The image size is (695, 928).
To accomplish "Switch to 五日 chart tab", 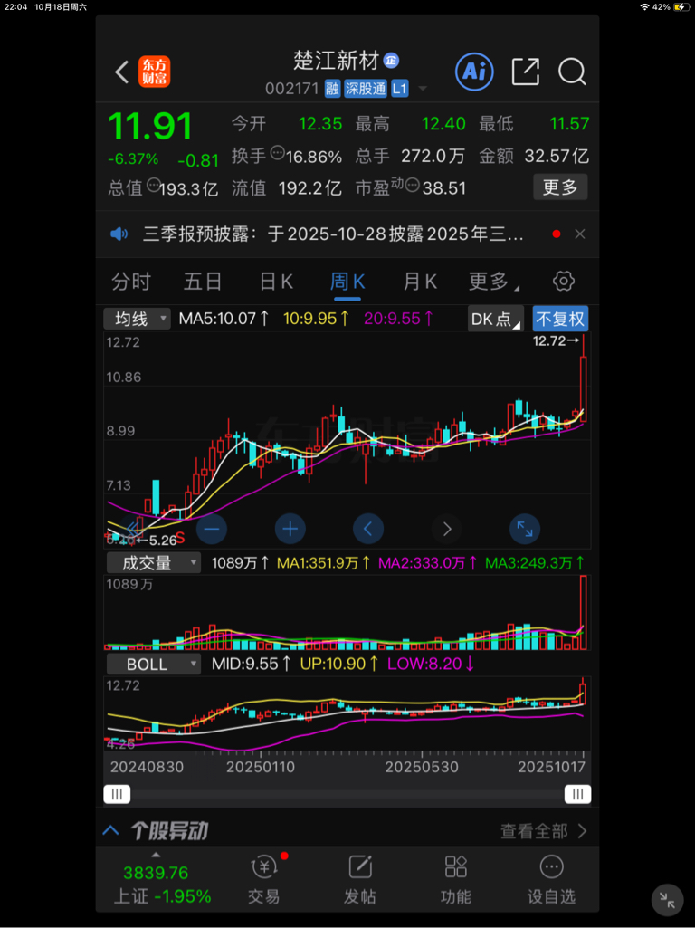I will [203, 282].
